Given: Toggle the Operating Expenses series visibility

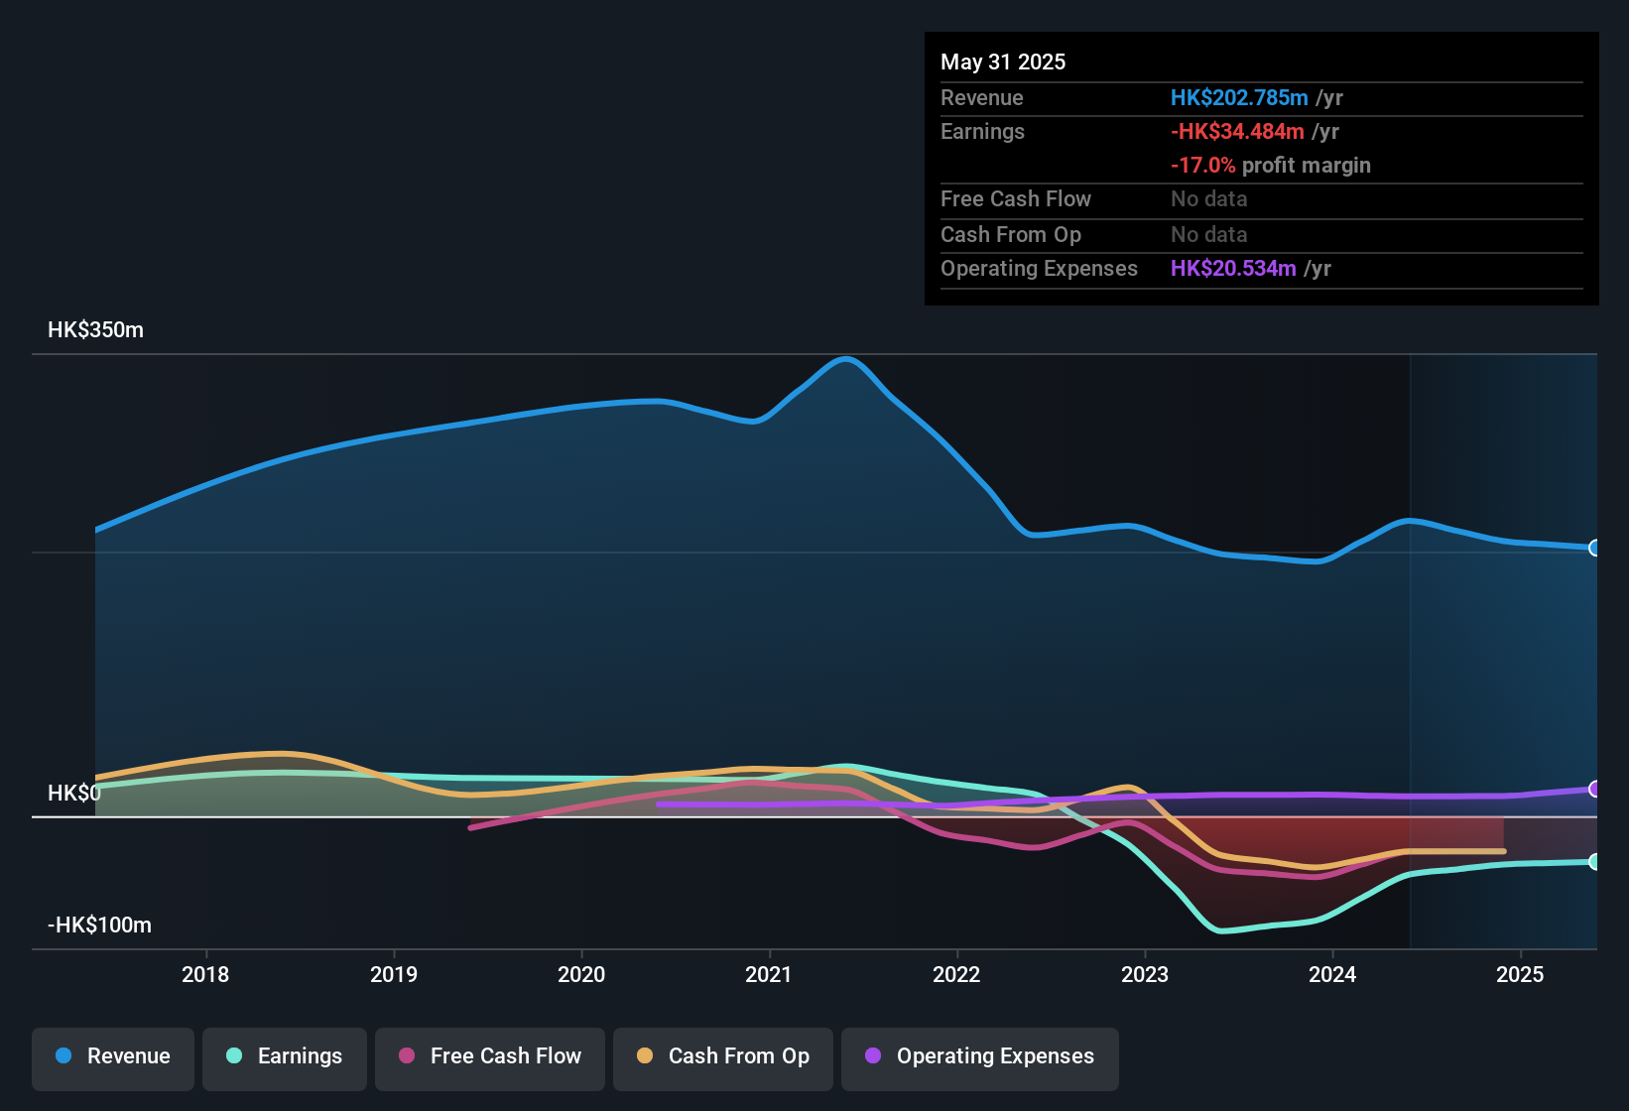Looking at the screenshot, I should [979, 1058].
